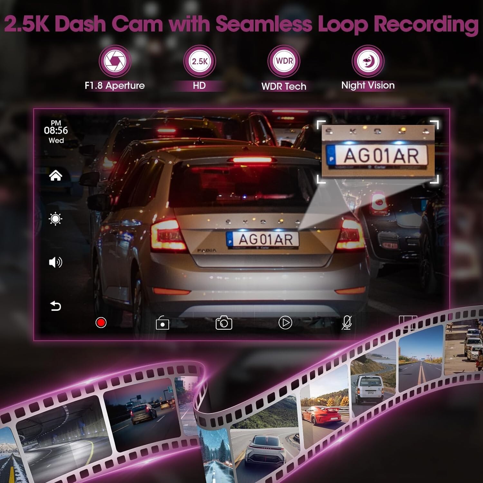Toggle the muted microphone icon
Screen dimensions: 483x483
pyautogui.click(x=346, y=323)
